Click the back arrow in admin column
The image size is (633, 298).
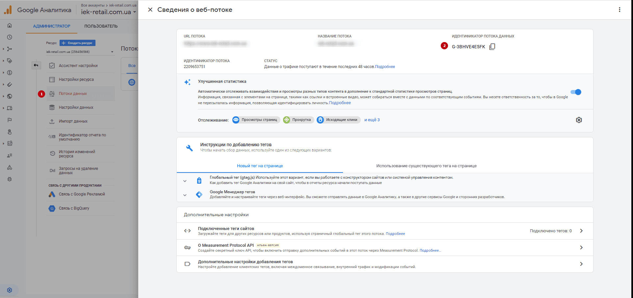pos(36,65)
